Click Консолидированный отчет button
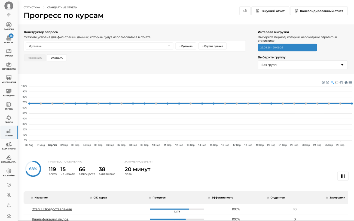This screenshot has height=221, width=354. (319, 11)
